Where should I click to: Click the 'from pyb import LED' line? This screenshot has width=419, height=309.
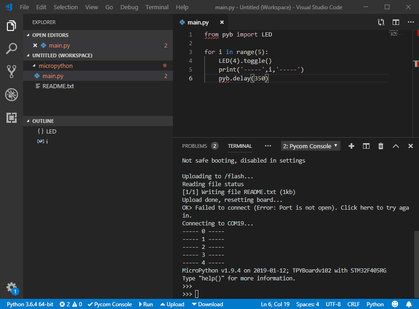click(x=238, y=35)
